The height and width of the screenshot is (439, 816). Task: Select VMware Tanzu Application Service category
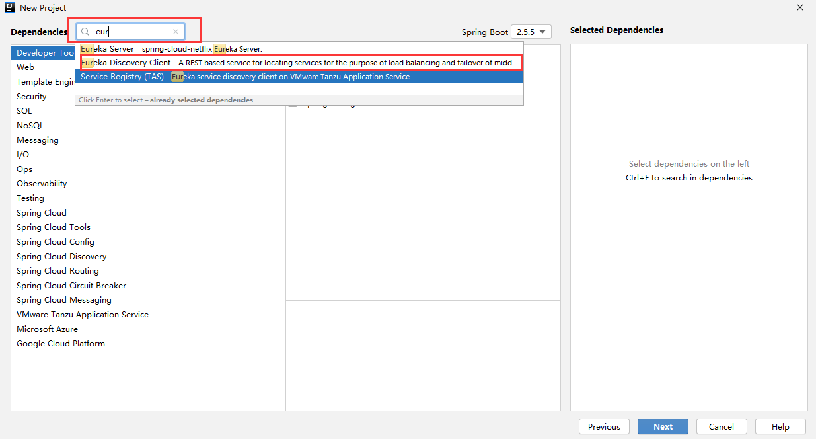pos(148,315)
